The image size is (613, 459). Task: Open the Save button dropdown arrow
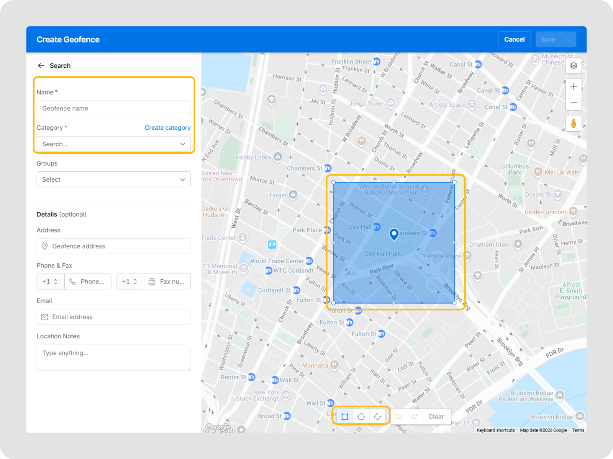coord(568,39)
